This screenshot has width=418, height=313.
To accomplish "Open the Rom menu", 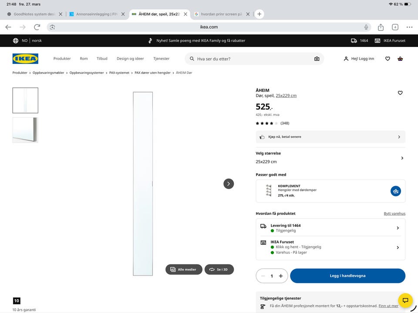I will tap(84, 59).
